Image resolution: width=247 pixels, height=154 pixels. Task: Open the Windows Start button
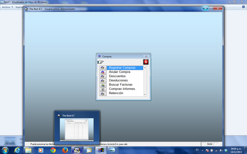click(5, 150)
